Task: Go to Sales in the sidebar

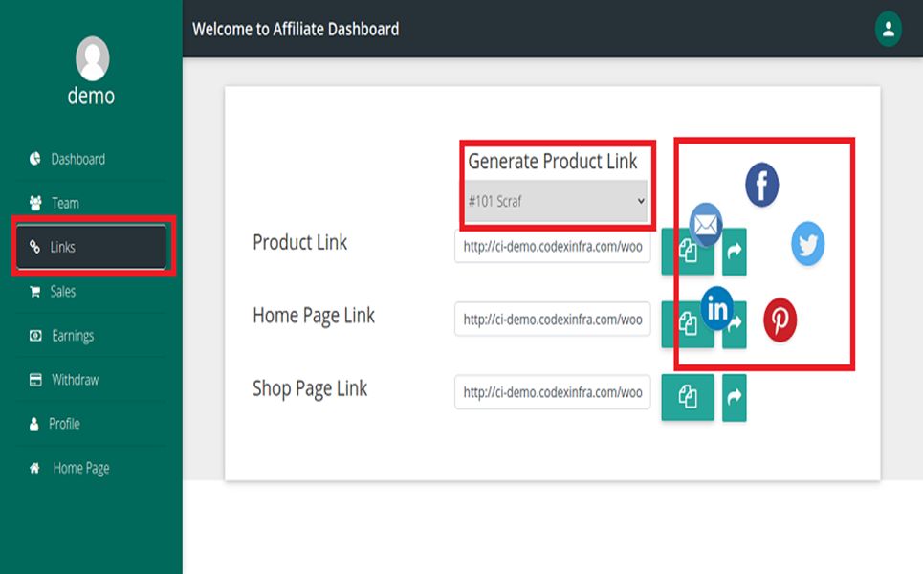Action: coord(91,292)
